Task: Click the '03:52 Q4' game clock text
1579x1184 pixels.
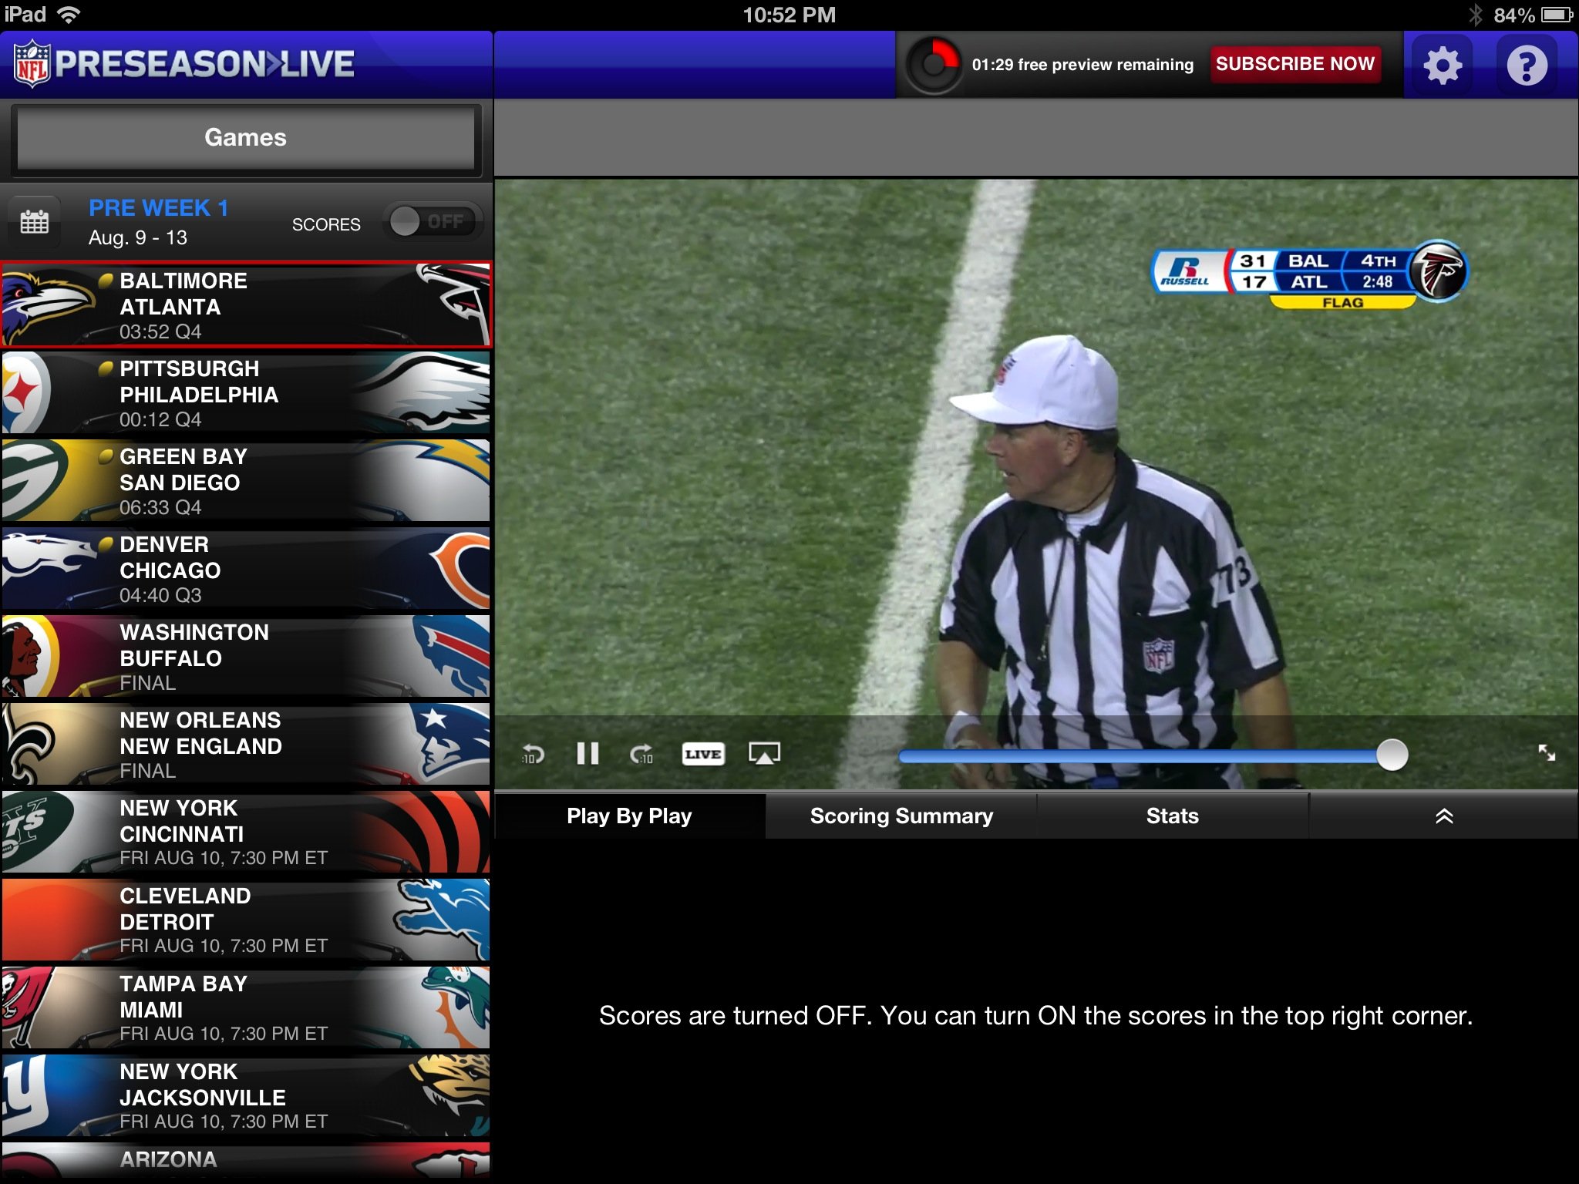Action: pyautogui.click(x=160, y=332)
